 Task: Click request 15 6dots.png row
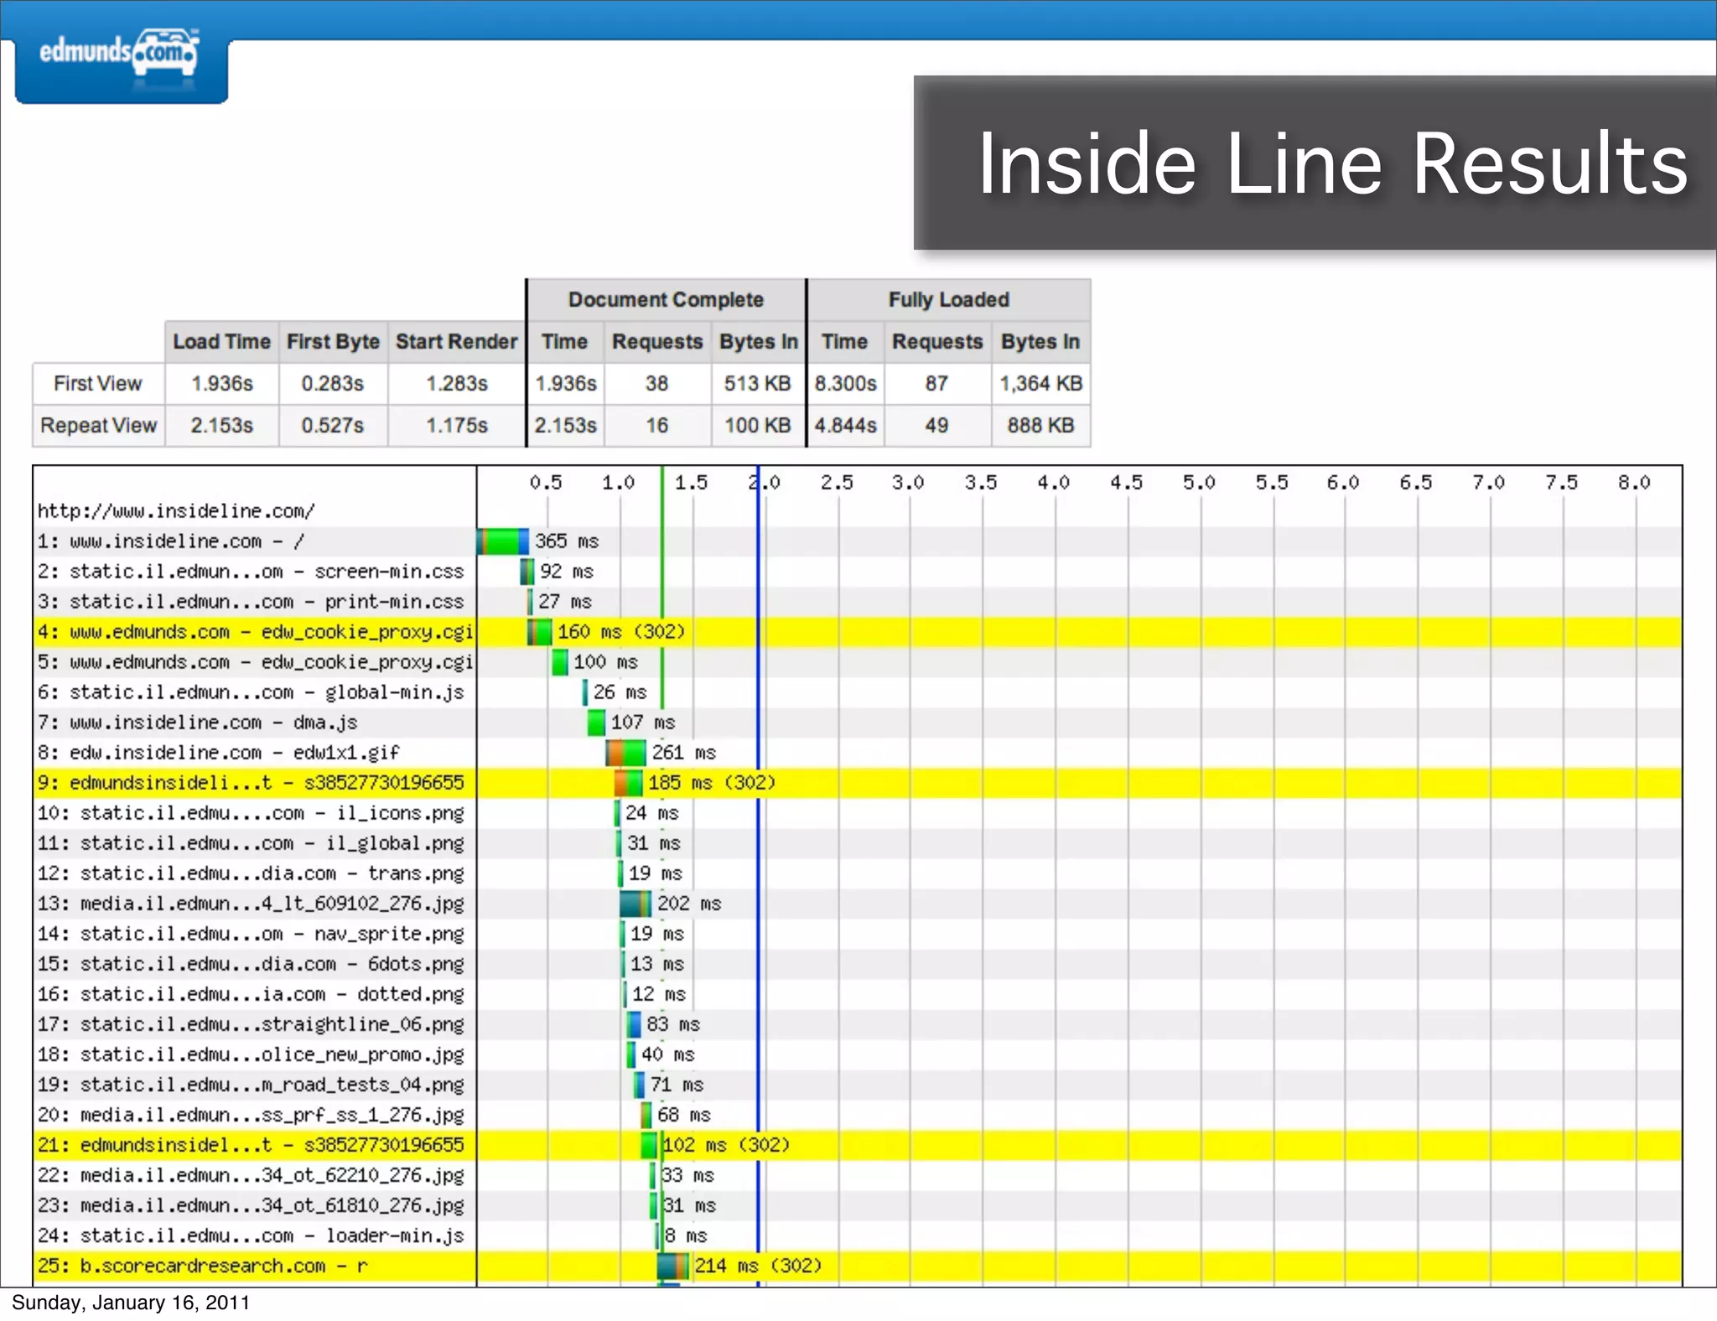[857, 963]
